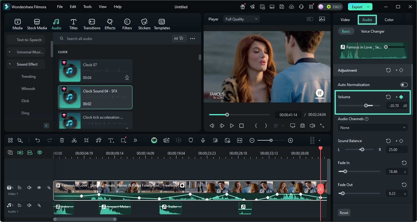
Task: Click the undo arrow in timeline toolbar
Action: (x=38, y=140)
